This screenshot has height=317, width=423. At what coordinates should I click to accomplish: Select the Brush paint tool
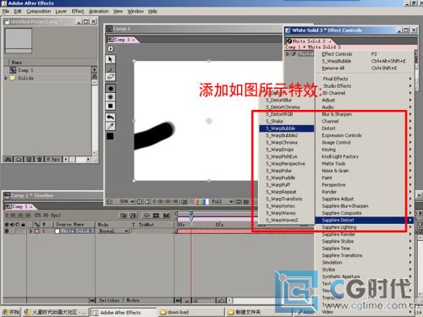coord(110,68)
